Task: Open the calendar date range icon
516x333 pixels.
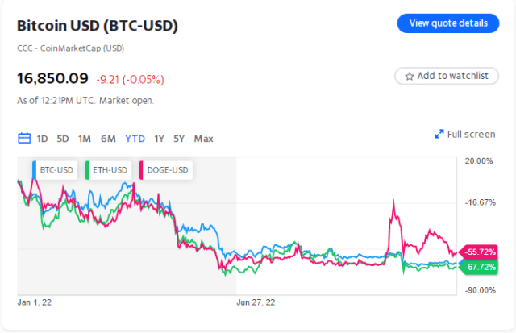Action: point(24,139)
